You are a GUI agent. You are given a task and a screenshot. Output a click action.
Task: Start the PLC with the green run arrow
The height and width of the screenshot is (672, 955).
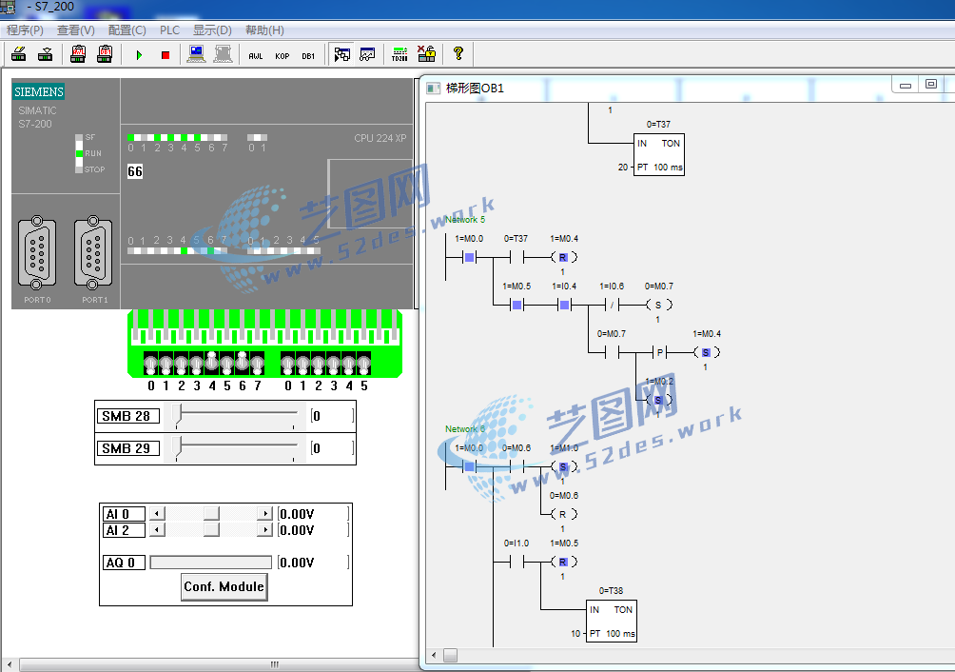coord(139,55)
